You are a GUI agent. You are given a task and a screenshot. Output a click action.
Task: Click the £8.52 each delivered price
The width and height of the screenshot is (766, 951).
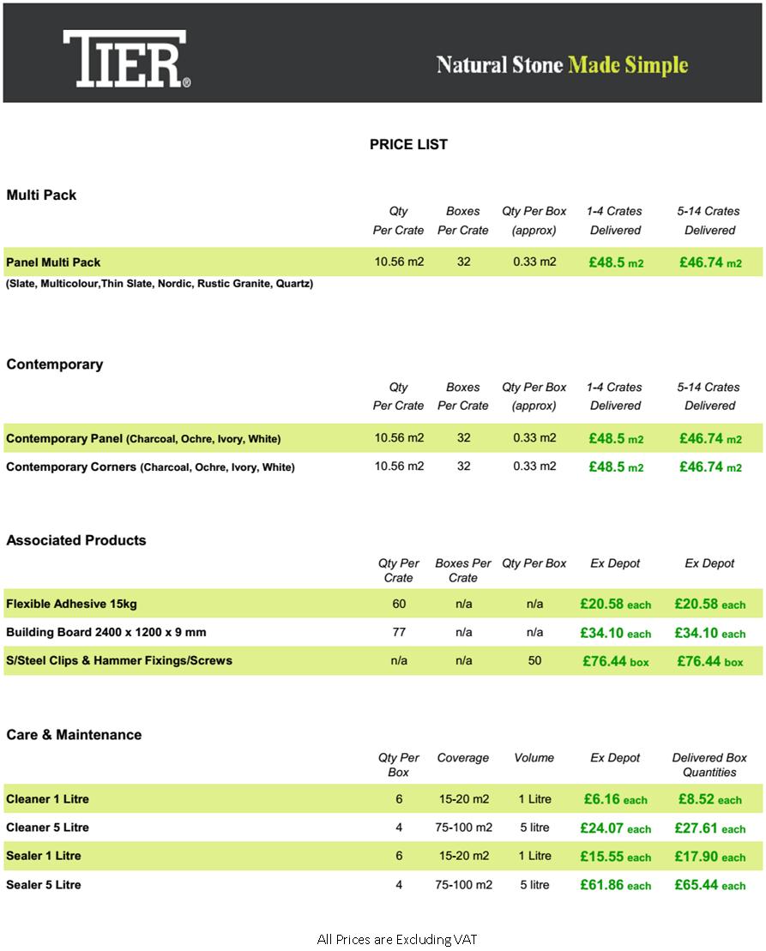pos(710,799)
